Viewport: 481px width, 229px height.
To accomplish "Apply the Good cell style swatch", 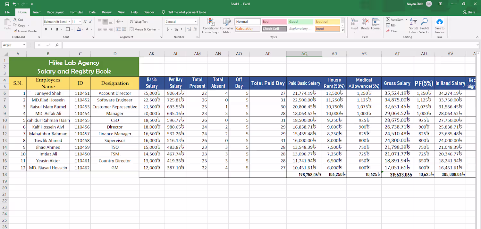I will (x=300, y=22).
